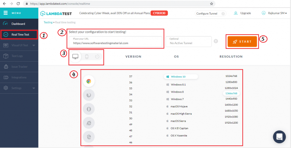Click the Upgrade link
This screenshot has height=148, width=291.
pyautogui.click(x=246, y=13)
